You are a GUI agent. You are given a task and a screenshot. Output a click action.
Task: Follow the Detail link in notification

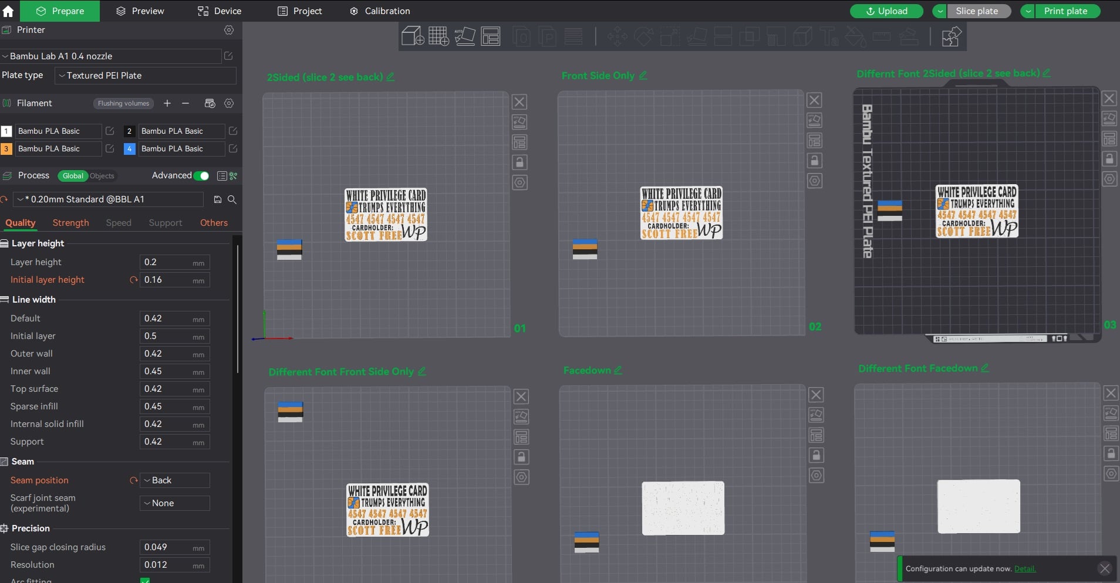(x=1025, y=569)
